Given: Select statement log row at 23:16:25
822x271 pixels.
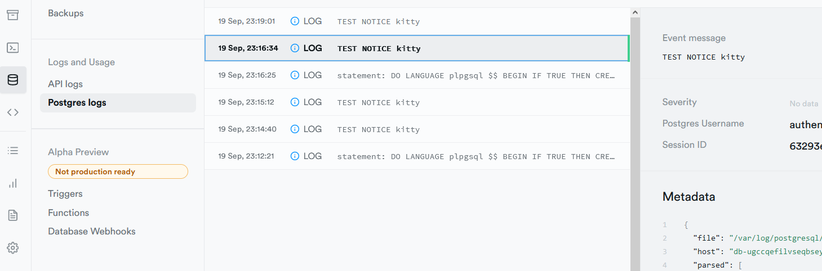Looking at the screenshot, I should [417, 75].
